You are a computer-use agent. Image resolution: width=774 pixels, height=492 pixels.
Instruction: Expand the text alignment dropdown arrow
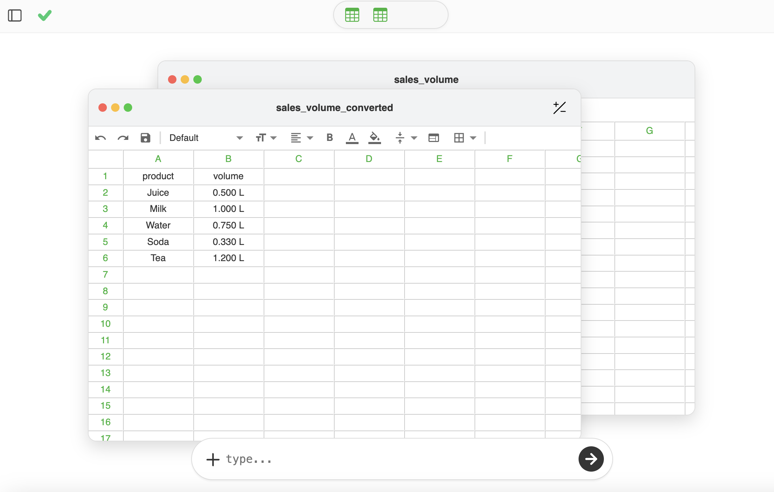click(x=310, y=138)
